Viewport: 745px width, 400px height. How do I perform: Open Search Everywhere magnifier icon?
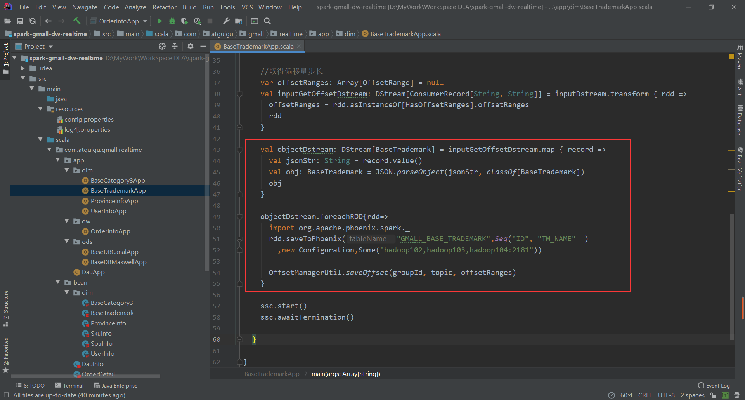267,21
